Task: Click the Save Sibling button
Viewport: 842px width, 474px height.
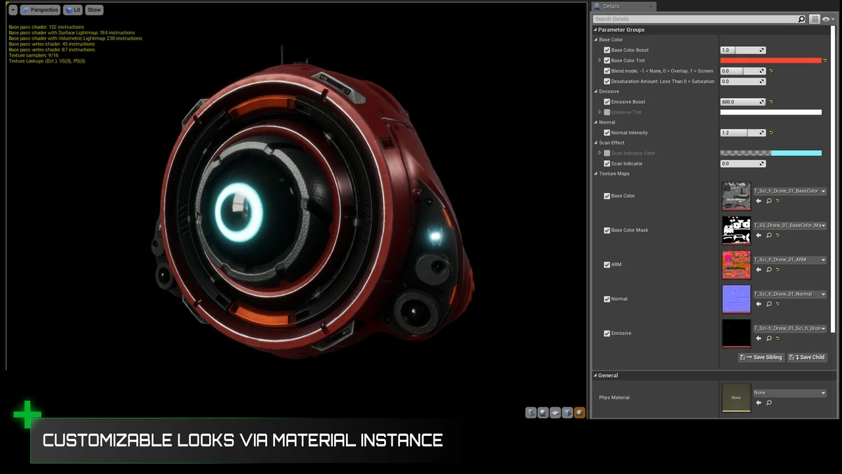Action: [x=761, y=357]
